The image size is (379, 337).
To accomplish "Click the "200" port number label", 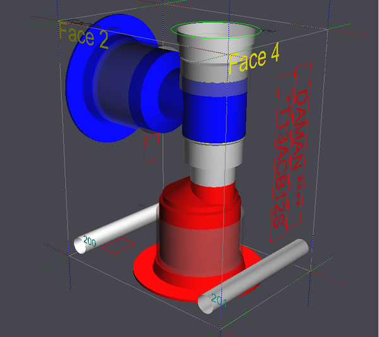I will point(90,241).
